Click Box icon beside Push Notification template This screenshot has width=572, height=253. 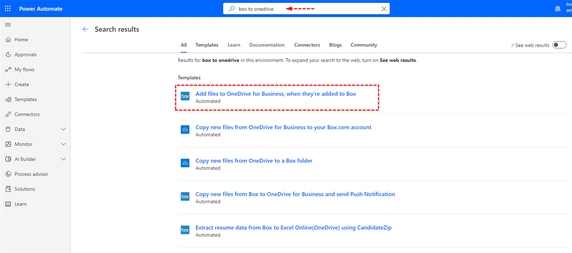click(x=185, y=196)
